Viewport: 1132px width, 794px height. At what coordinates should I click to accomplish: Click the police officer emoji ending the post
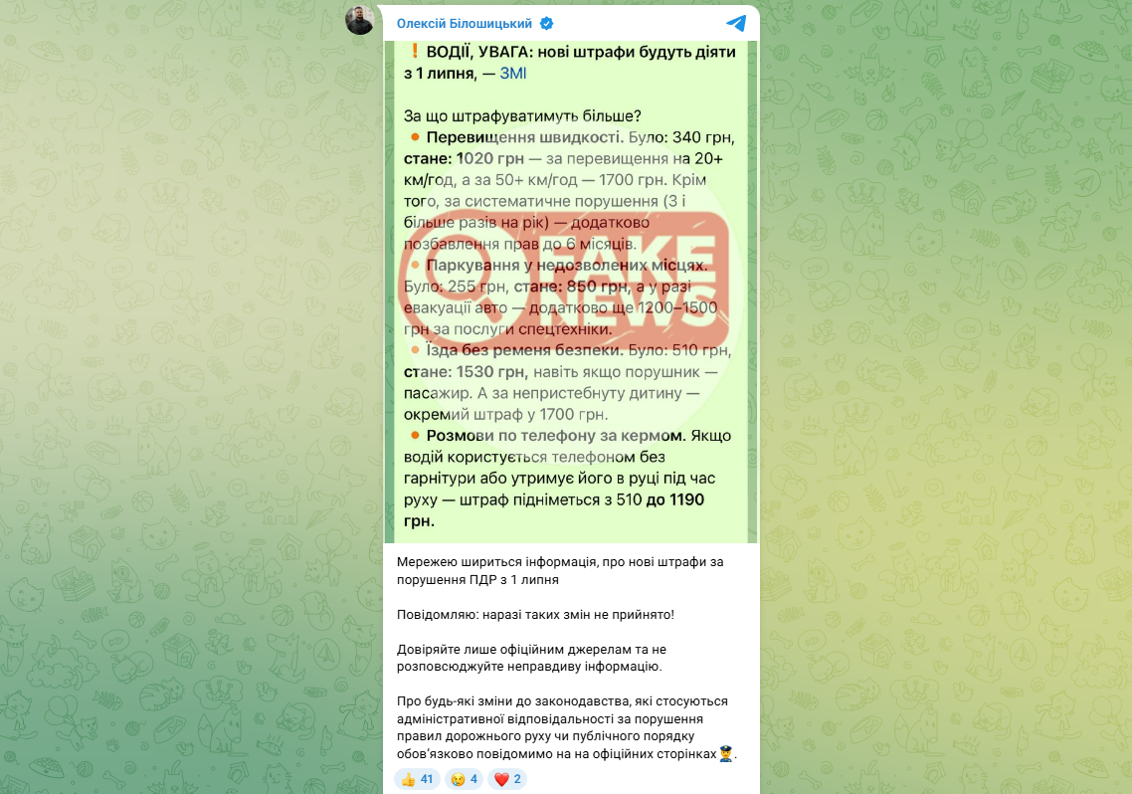(x=725, y=754)
